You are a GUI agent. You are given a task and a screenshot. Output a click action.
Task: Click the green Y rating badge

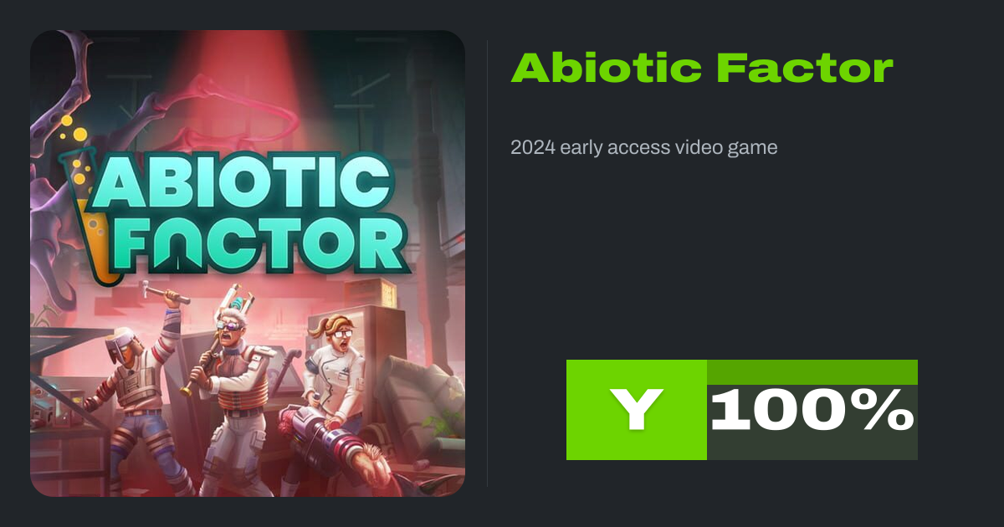tap(637, 410)
